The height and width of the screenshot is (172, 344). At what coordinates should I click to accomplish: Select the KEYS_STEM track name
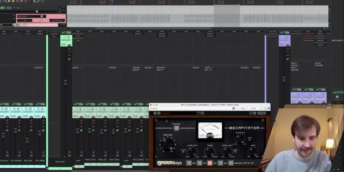point(60,162)
